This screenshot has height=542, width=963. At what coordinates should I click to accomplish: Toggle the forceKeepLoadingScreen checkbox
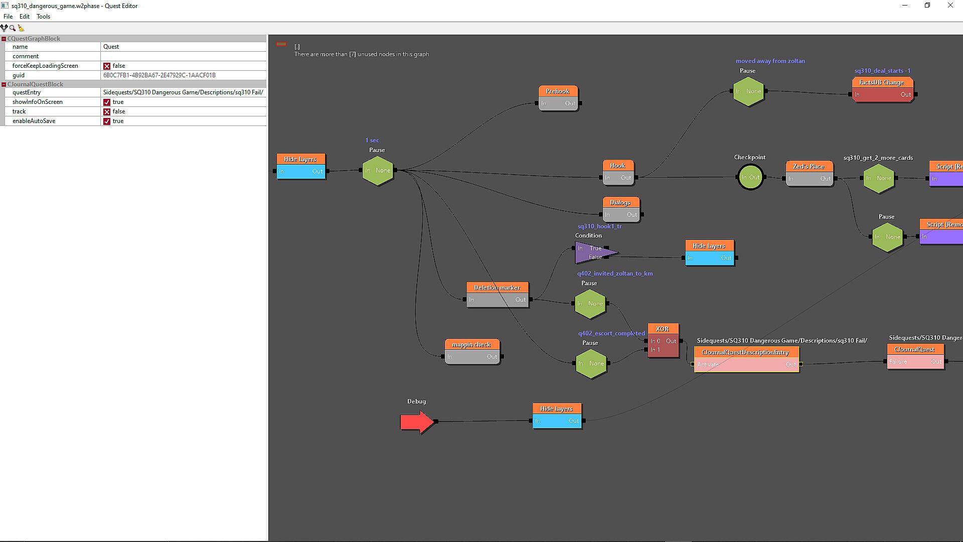(x=107, y=66)
